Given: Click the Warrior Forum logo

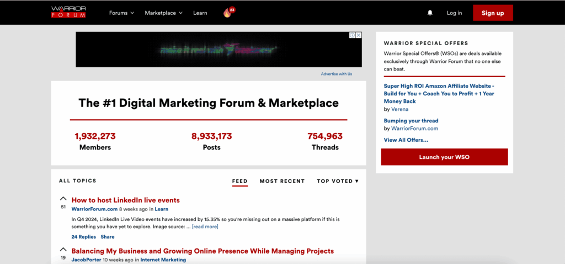Looking at the screenshot, I should [68, 12].
